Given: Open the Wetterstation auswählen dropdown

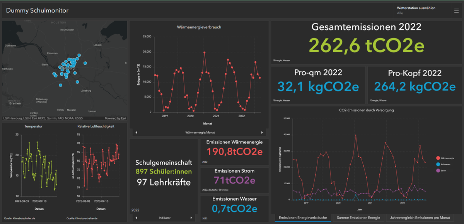Looking at the screenshot, I should point(422,11).
